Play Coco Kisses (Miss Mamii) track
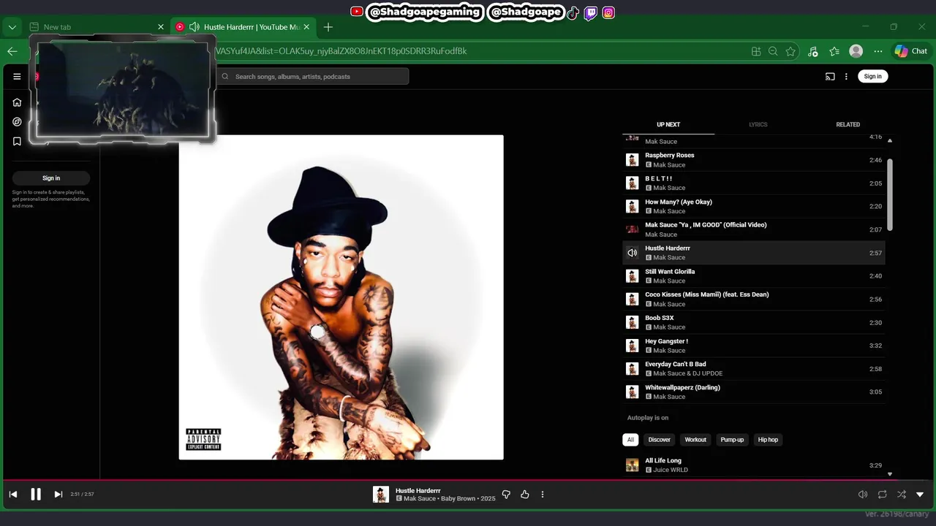 click(x=754, y=300)
